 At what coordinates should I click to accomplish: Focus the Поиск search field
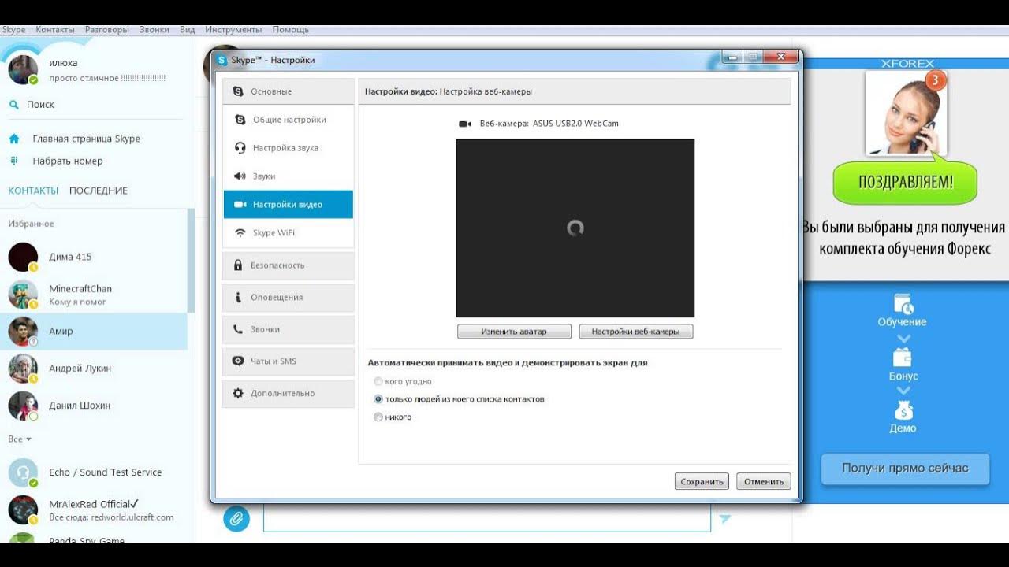pyautogui.click(x=95, y=104)
